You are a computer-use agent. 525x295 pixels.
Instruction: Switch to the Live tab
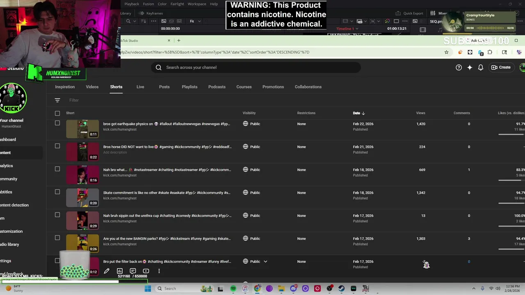coord(140,87)
